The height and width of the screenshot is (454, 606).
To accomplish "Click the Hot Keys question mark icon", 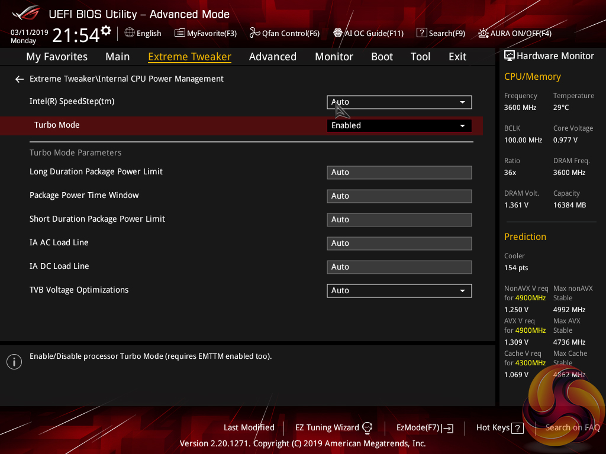I will 517,428.
